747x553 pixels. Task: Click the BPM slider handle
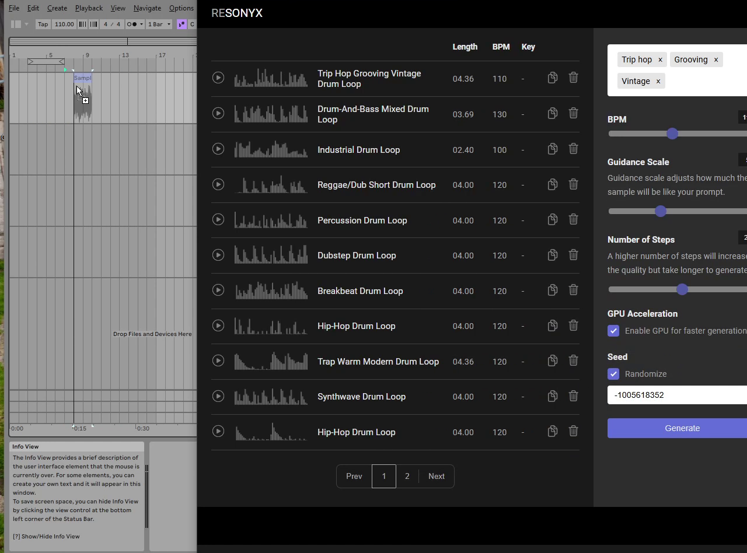pos(672,134)
